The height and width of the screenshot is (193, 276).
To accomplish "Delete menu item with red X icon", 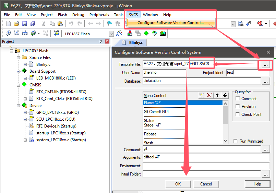I will click(x=209, y=95).
